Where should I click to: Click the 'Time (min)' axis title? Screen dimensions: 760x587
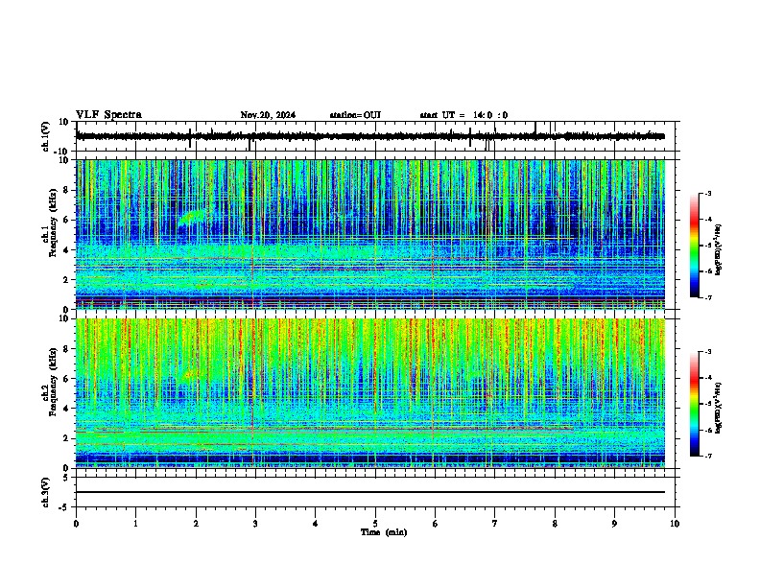click(384, 532)
